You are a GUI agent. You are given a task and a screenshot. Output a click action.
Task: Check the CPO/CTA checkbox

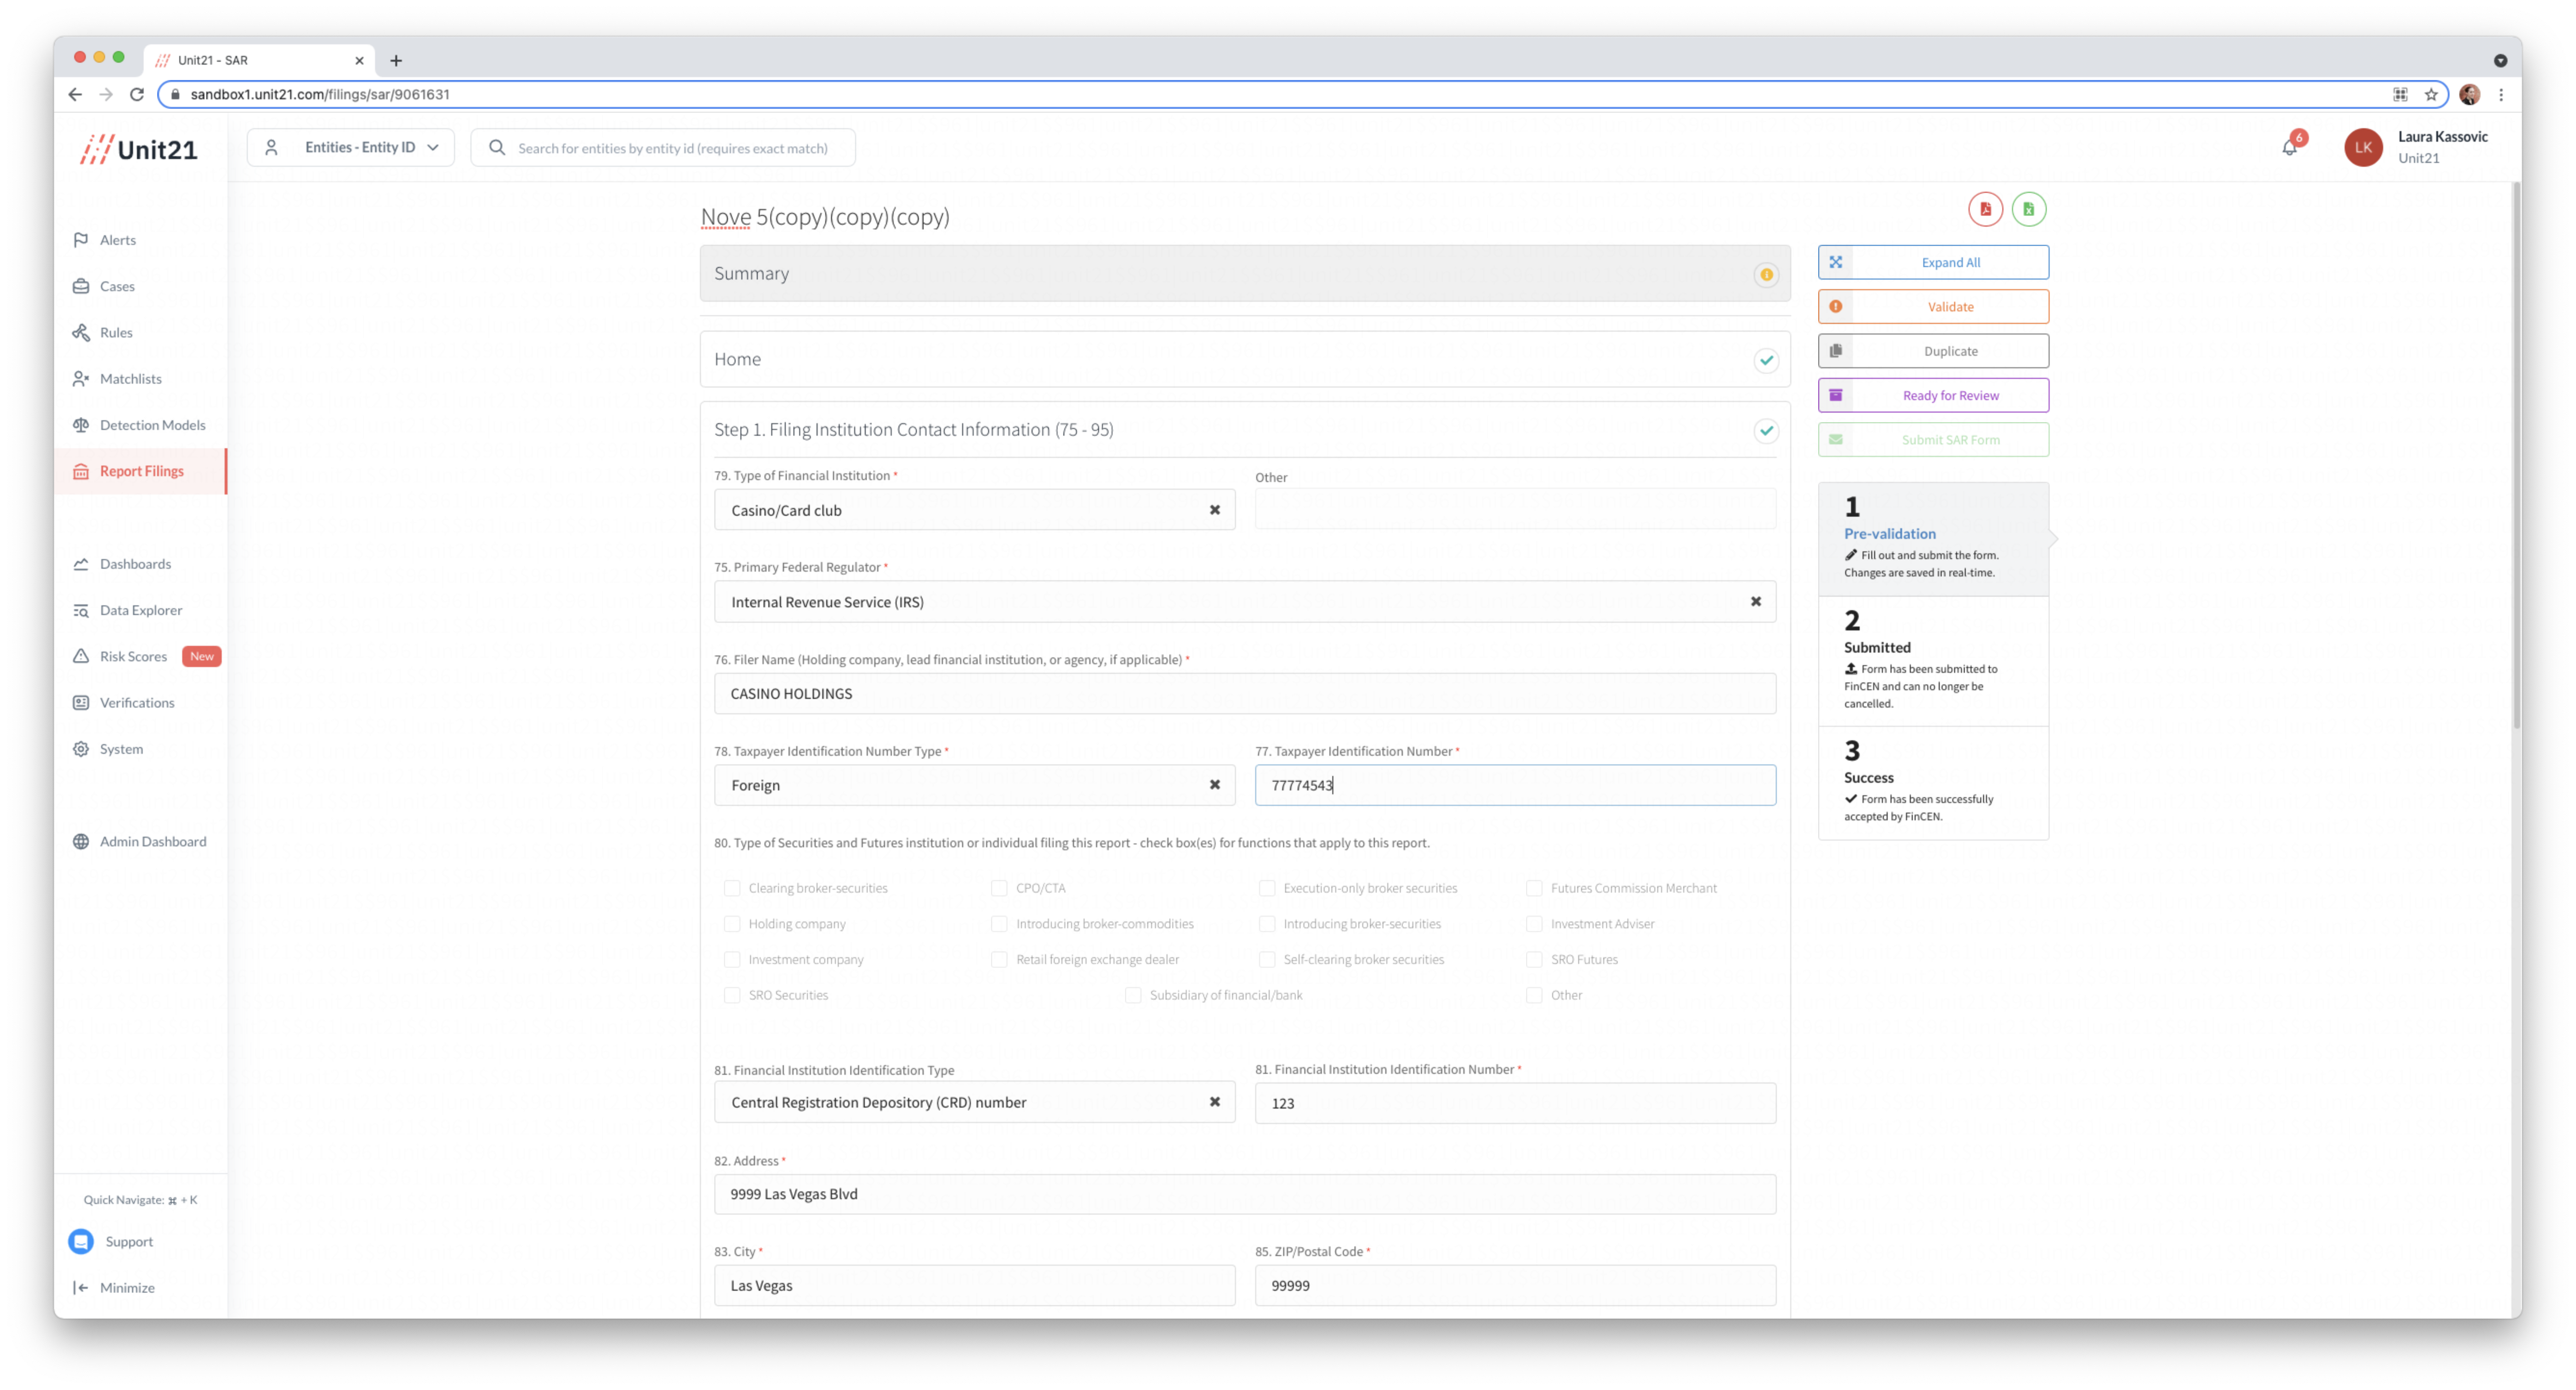click(999, 888)
